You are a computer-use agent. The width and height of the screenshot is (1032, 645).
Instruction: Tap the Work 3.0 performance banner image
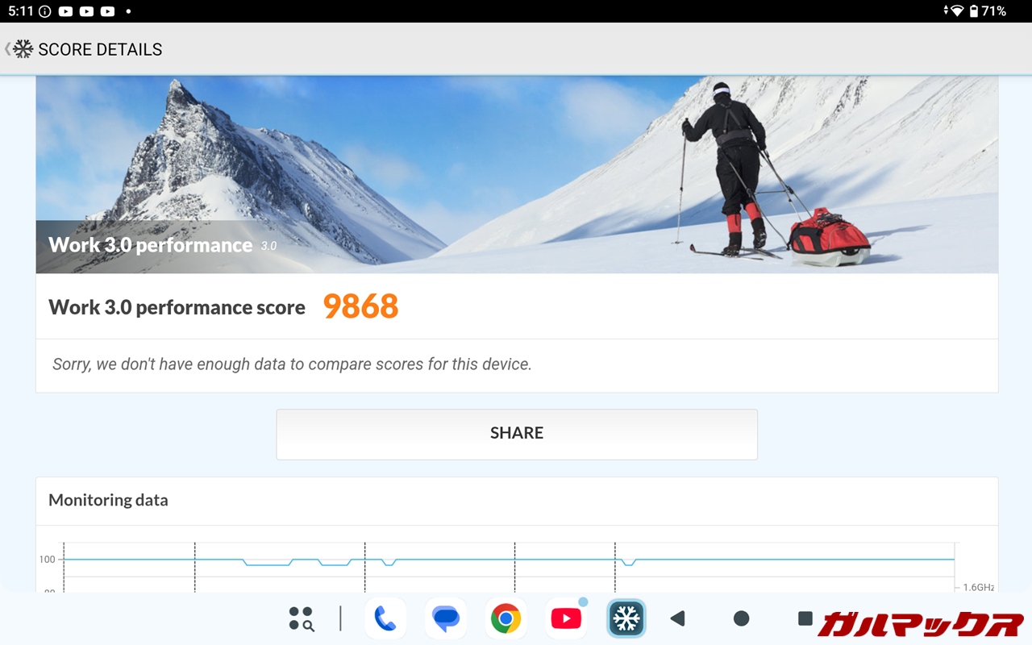click(x=517, y=175)
